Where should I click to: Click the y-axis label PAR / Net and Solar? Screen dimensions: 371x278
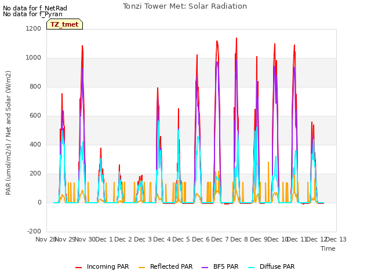tap(8, 133)
